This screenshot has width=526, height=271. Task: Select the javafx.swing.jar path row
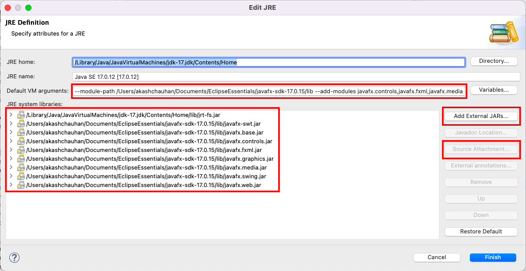pyautogui.click(x=146, y=176)
